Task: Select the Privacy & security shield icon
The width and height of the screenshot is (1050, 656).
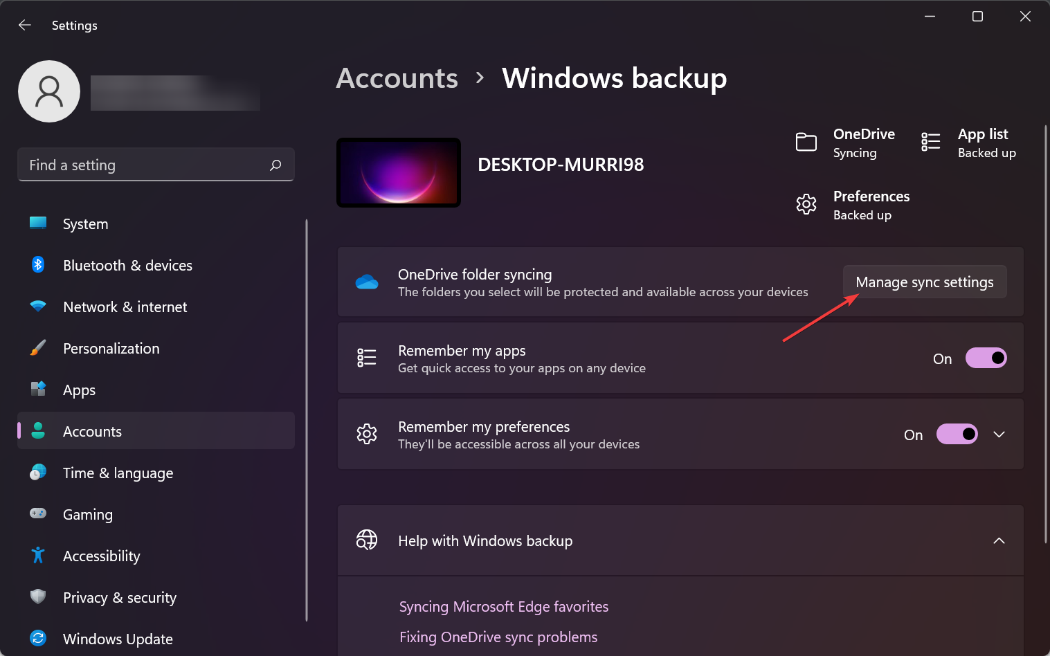Action: (37, 596)
